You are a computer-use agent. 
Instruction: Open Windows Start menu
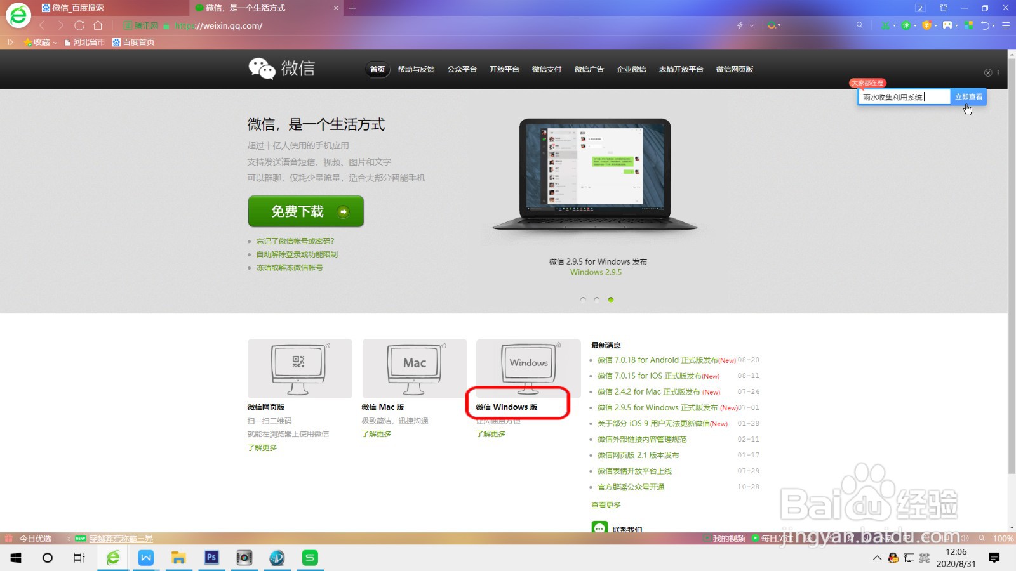[x=16, y=558]
